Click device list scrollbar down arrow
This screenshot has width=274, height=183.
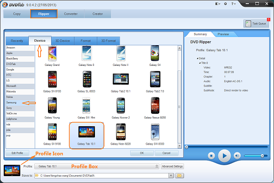(179, 146)
